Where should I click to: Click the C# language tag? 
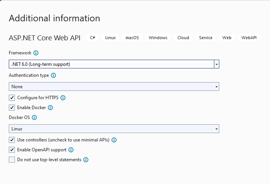[93, 38]
